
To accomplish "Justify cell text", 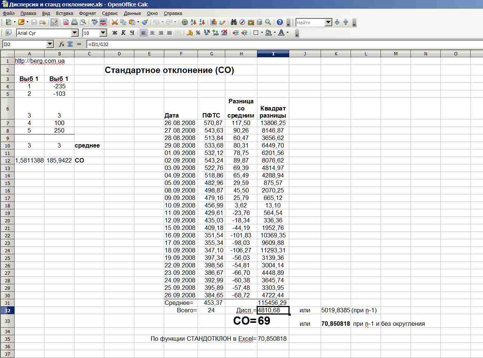I will 169,33.
